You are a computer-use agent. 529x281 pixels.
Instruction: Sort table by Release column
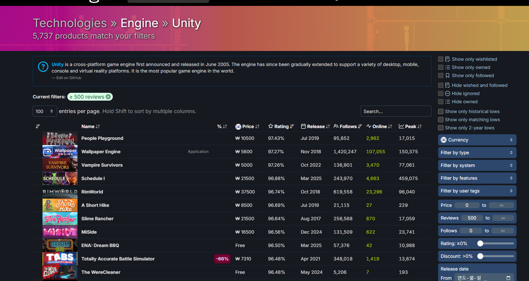tap(316, 126)
